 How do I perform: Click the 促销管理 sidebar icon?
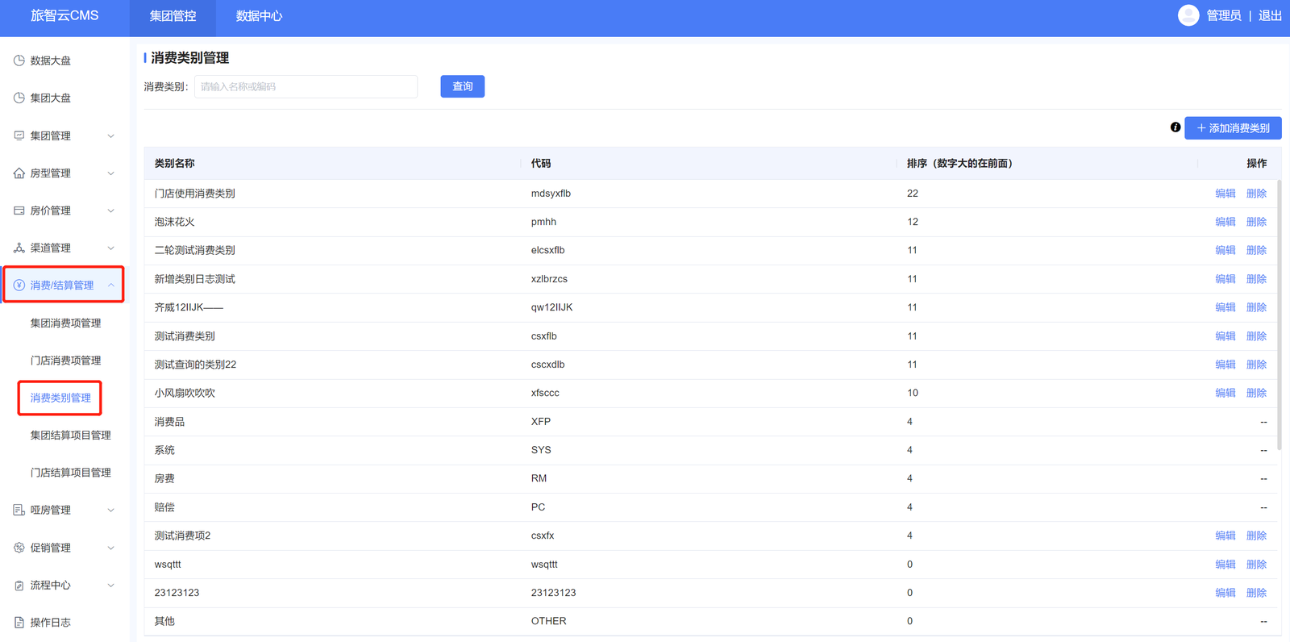[19, 548]
